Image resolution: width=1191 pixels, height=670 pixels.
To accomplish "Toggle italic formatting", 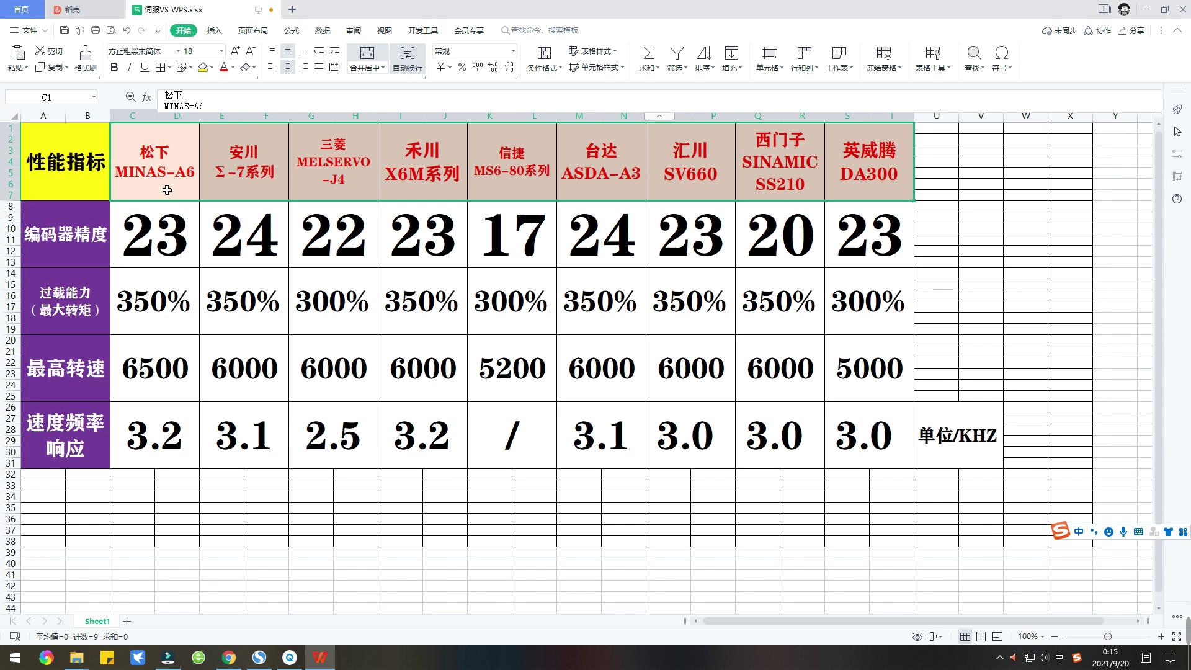I will (x=129, y=68).
